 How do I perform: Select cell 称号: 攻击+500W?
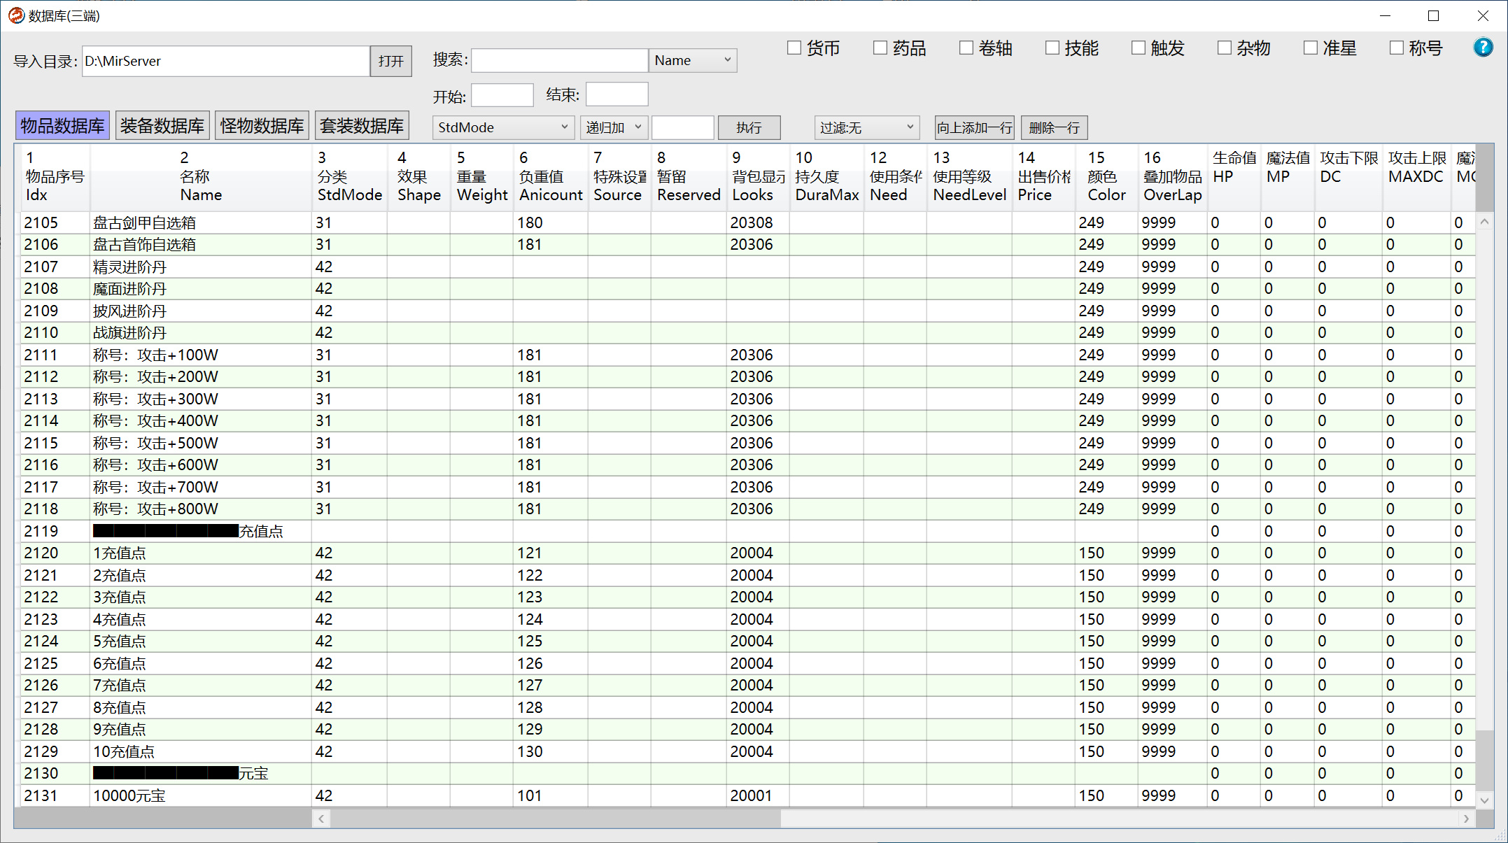tap(201, 443)
